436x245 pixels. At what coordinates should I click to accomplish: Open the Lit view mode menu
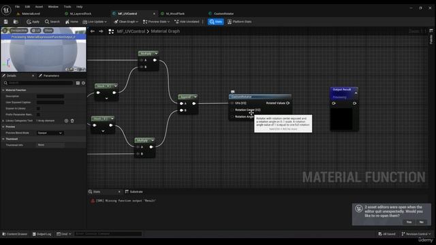pyautogui.click(x=36, y=30)
